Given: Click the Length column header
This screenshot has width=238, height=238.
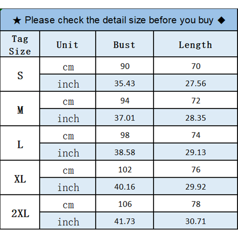Looking at the screenshot, I should point(195,45).
